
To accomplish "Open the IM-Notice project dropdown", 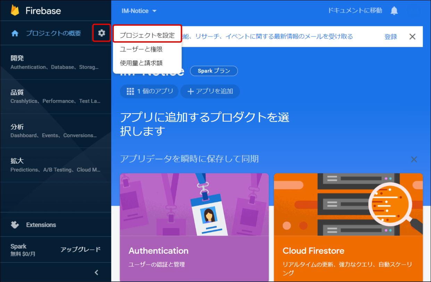I will click(x=139, y=11).
